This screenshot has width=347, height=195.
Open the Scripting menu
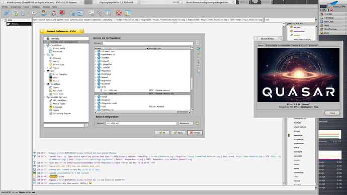click(x=16, y=7)
